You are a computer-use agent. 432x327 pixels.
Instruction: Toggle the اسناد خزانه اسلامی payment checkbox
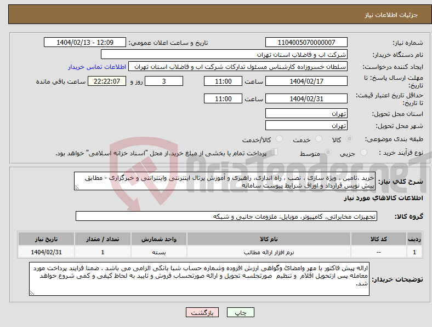coord(275,152)
